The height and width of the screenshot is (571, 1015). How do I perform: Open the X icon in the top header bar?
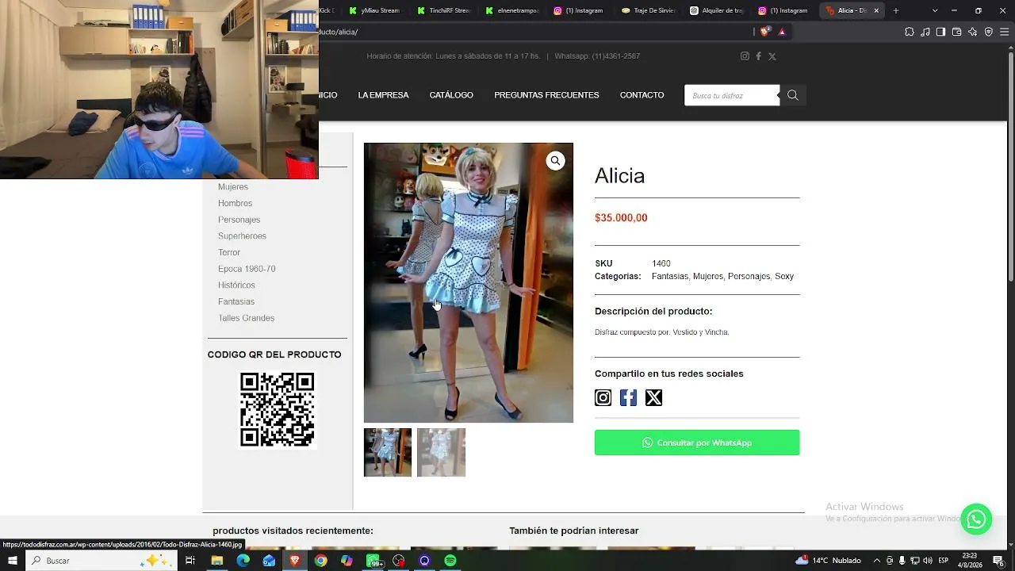772,56
